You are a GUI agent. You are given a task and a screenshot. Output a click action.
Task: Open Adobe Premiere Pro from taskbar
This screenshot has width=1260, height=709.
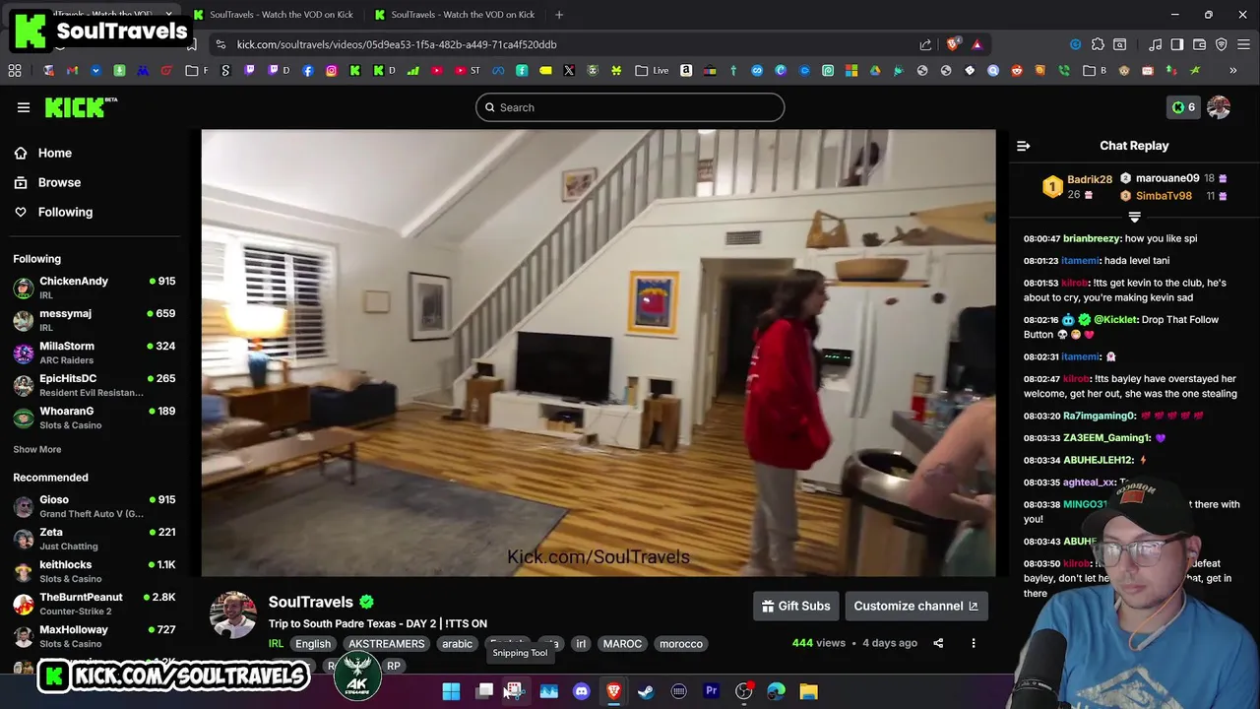711,691
